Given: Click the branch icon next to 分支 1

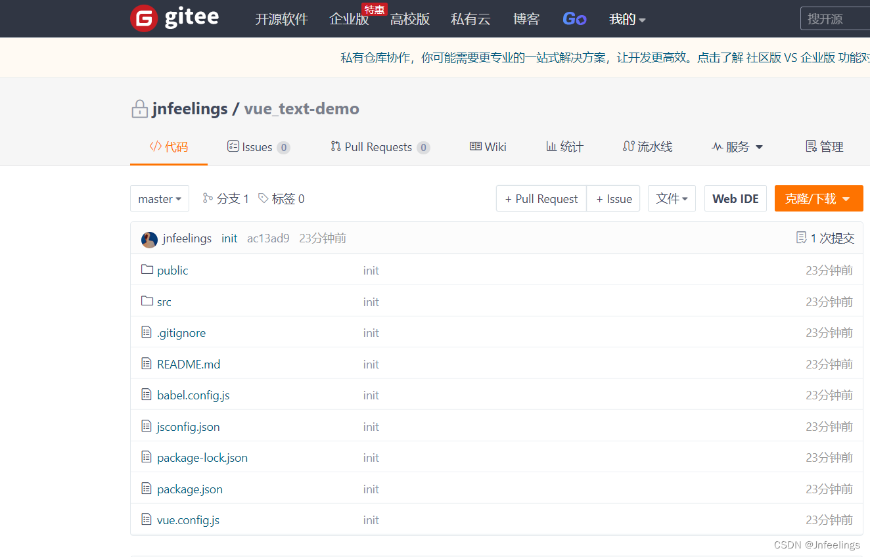Looking at the screenshot, I should (x=208, y=198).
